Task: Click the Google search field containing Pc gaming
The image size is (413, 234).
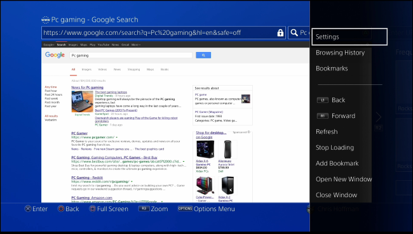Action: (131, 55)
